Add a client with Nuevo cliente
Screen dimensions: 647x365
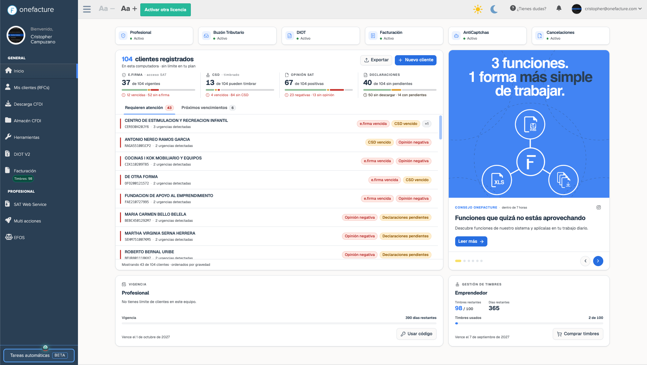point(416,60)
